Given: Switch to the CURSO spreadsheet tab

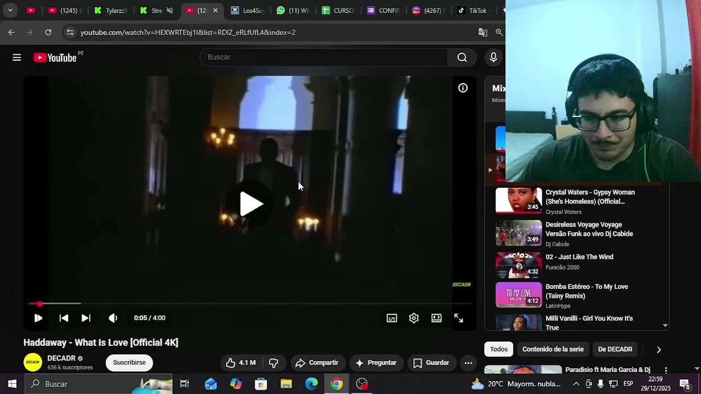Looking at the screenshot, I should [x=338, y=10].
